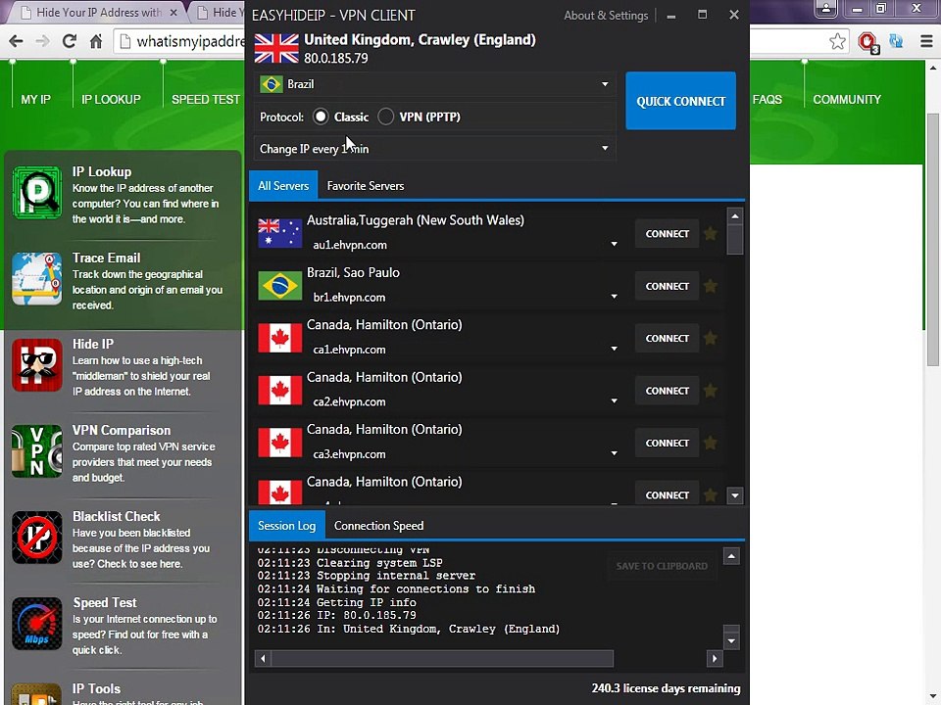Connect to the ca3.ehvpn.com Canada server
941x705 pixels.
pos(667,443)
